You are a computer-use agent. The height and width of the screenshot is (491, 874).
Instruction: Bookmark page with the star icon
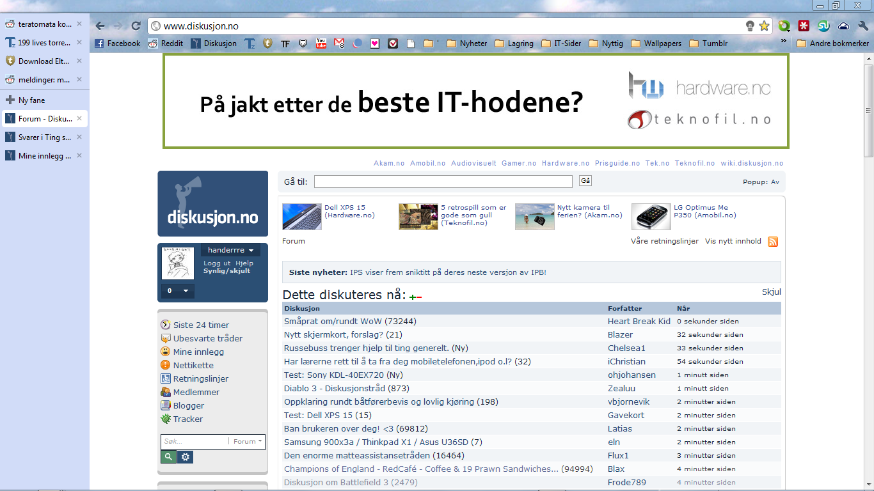click(764, 26)
